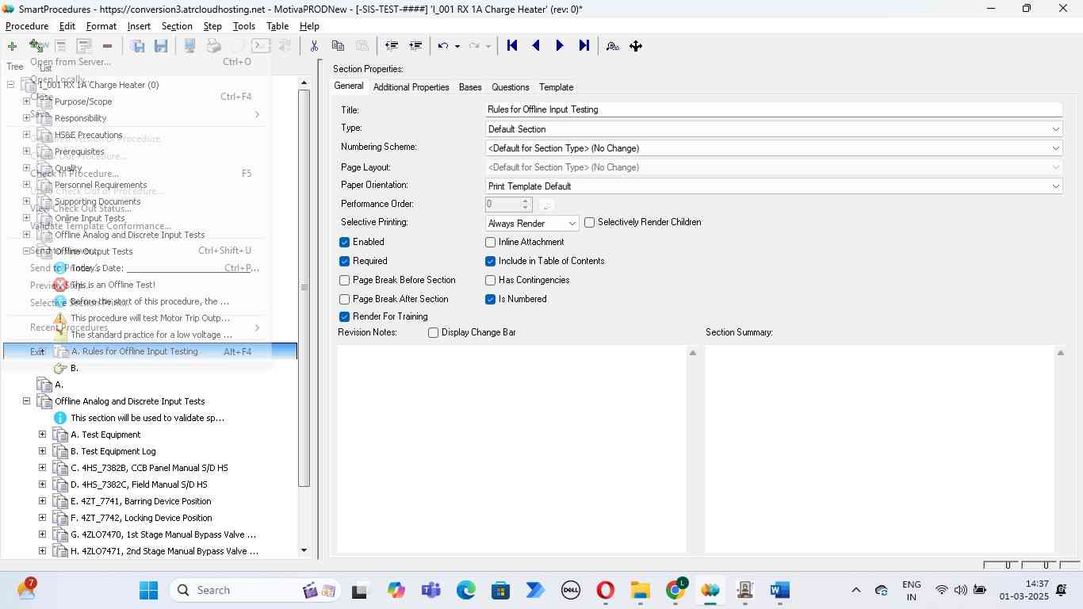Open the Opera browser from the taskbar

tap(606, 590)
